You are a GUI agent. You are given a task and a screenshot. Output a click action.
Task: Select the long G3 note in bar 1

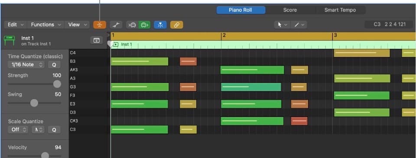140,87
